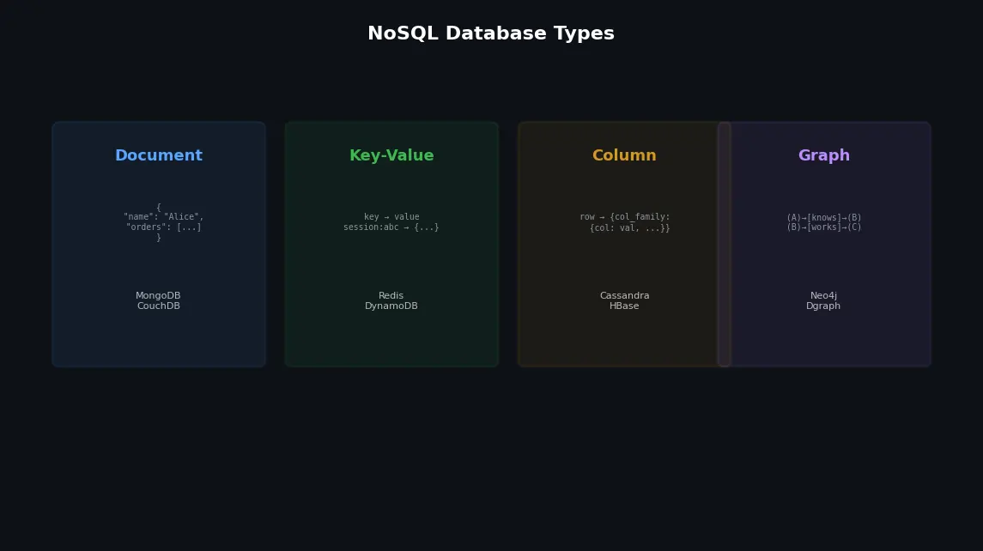Click the Neo4j label
The image size is (983, 551).
click(x=824, y=296)
